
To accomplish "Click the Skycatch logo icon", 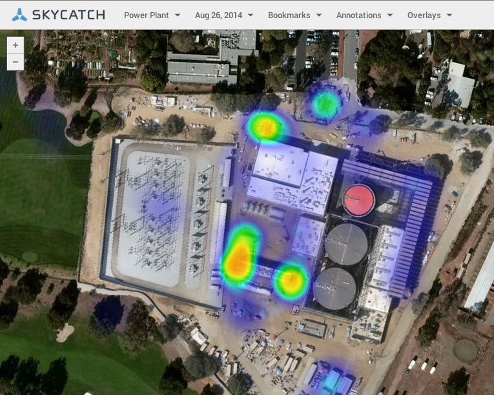I will tap(19, 15).
